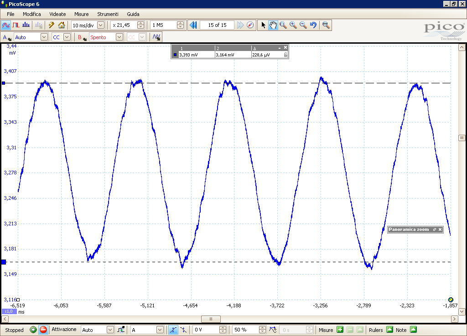This screenshot has height=336, width=467.
Task: Go to first waveform buffer
Action: [x=193, y=25]
